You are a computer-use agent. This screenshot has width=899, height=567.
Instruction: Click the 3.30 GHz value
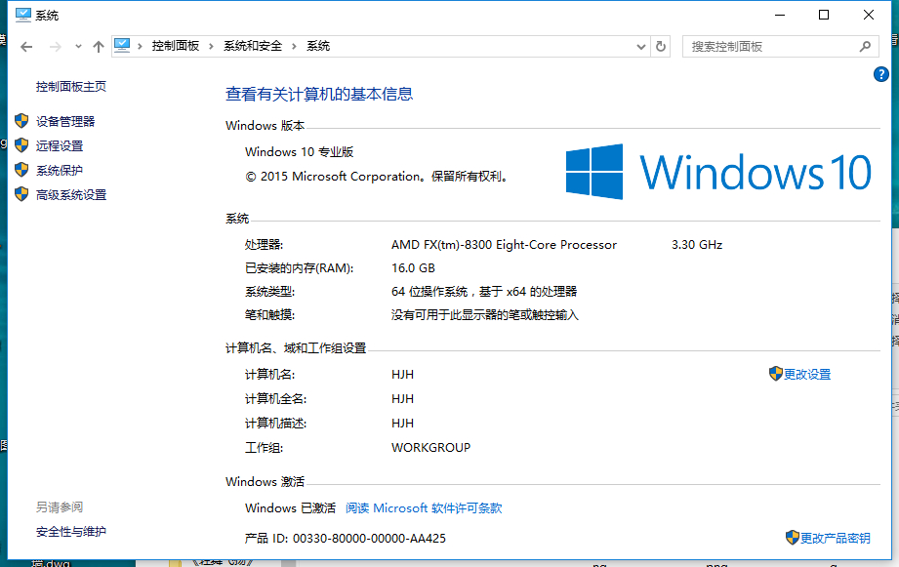click(x=697, y=245)
